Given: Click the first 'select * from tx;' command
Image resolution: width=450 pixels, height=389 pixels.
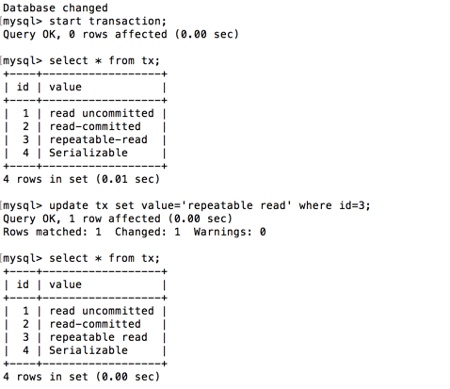Looking at the screenshot, I should 104,60.
